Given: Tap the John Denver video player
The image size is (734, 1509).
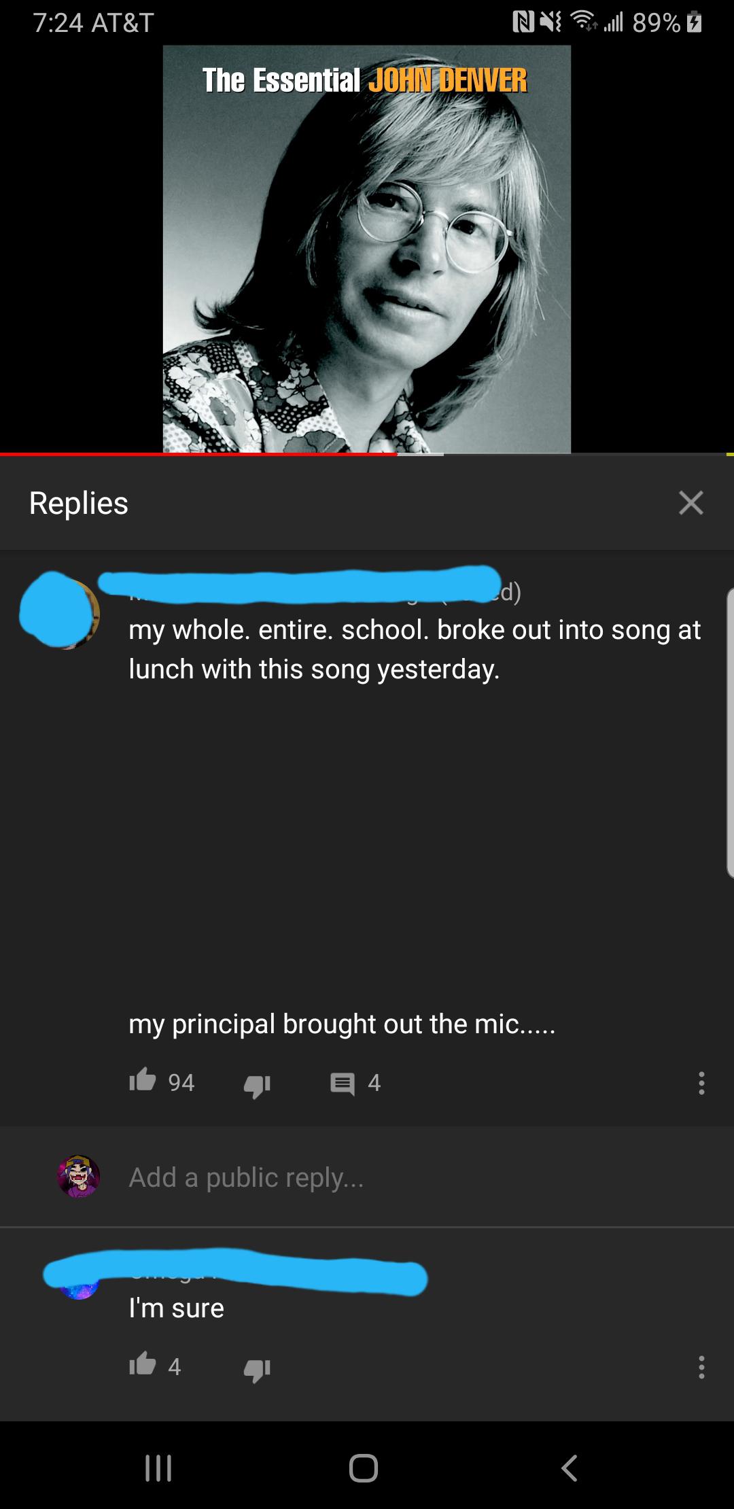Looking at the screenshot, I should [367, 249].
